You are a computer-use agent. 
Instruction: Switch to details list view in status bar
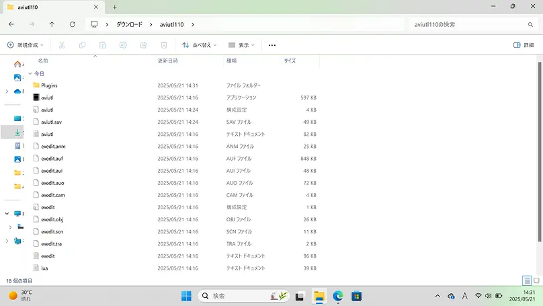pos(527,280)
